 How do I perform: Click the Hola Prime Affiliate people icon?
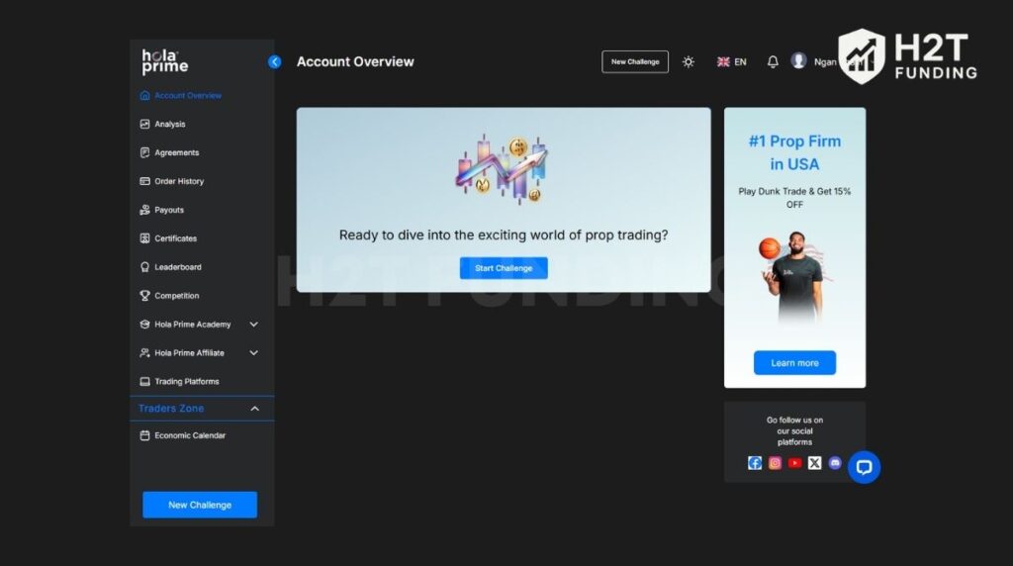click(x=144, y=353)
